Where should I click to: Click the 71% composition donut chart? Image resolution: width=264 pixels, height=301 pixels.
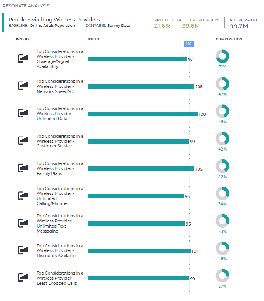(x=222, y=56)
